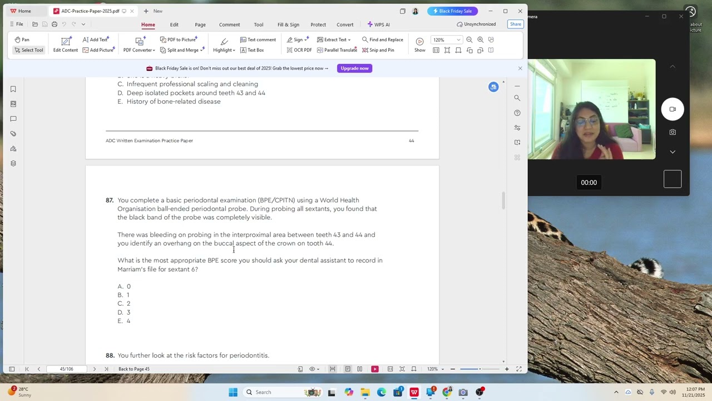The height and width of the screenshot is (401, 712).
Task: Click the 45/106 page number field
Action: click(x=66, y=369)
